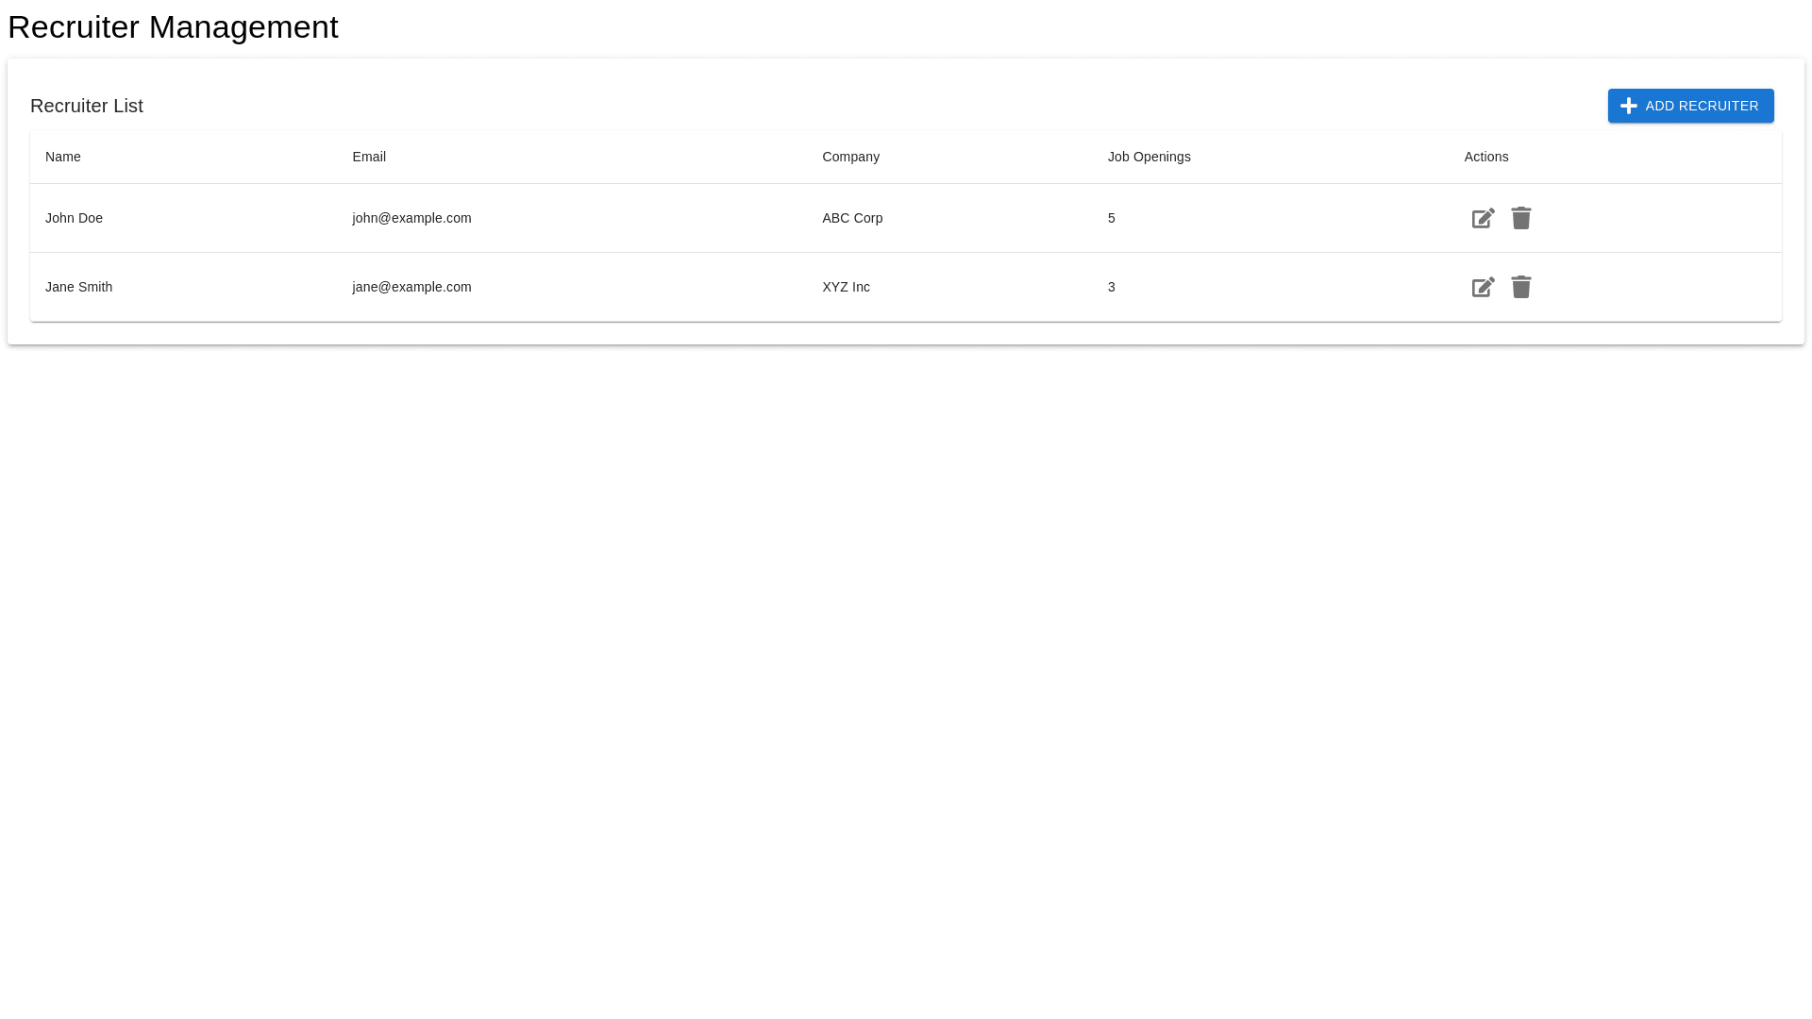Delete Jane Smith with trash icon
The height and width of the screenshot is (1019, 1812).
pyautogui.click(x=1520, y=287)
